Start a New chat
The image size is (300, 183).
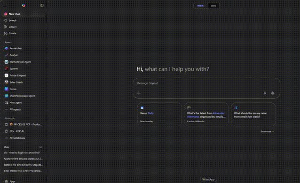tap(24, 14)
